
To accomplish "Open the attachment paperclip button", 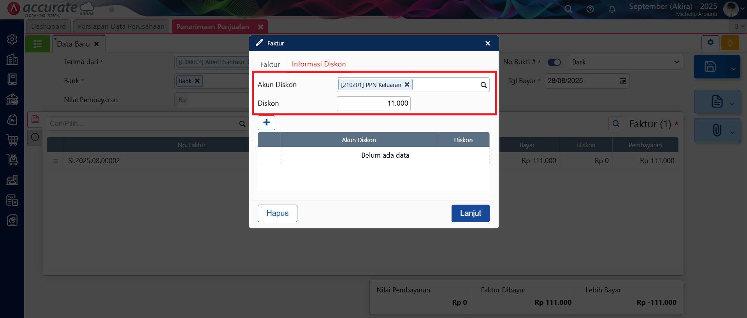I will pos(717,130).
